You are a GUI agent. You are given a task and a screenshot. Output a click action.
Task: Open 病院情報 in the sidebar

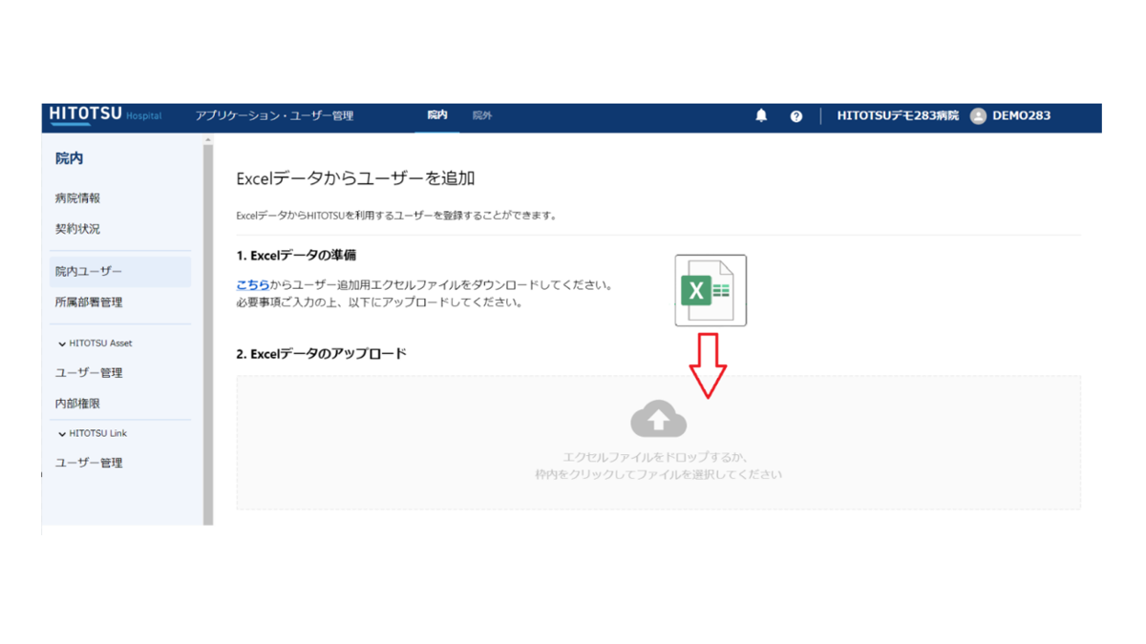tap(77, 198)
